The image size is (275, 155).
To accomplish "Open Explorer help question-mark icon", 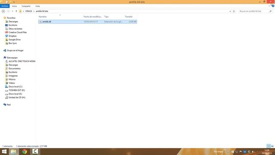I will coord(273,6).
